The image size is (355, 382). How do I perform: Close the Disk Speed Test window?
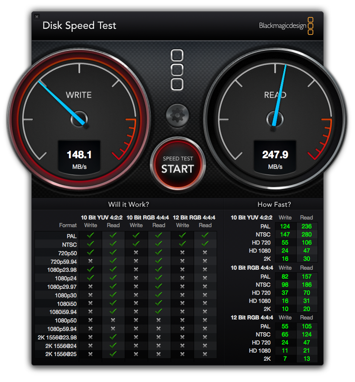coord(37,17)
